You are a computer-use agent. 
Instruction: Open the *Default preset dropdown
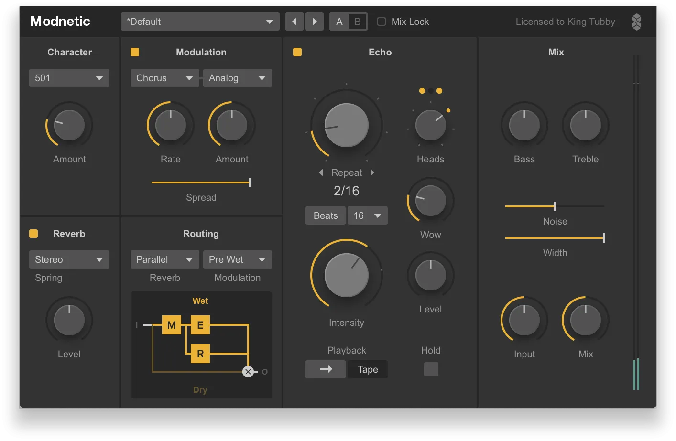pyautogui.click(x=200, y=22)
